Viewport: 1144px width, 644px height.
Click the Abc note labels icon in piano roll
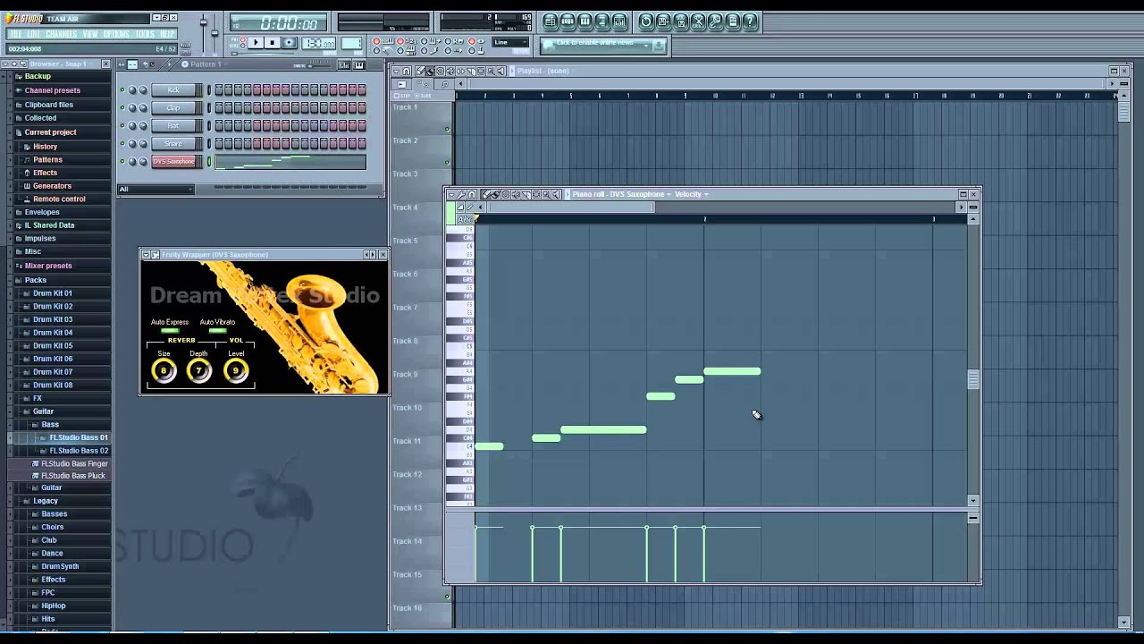pos(464,219)
